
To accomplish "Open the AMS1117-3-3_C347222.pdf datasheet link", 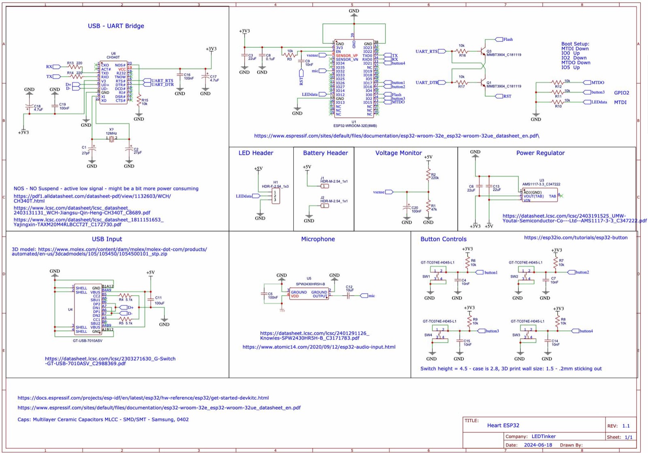I will pos(574,218).
